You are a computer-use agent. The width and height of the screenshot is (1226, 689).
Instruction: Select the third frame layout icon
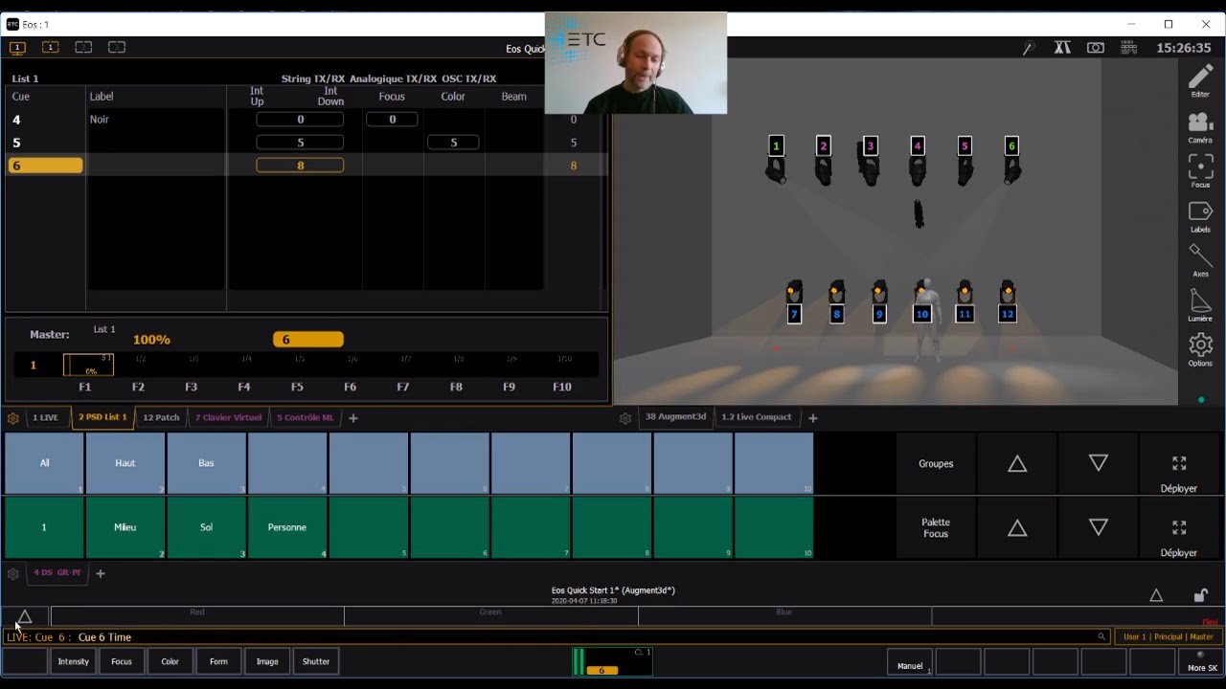click(x=83, y=47)
